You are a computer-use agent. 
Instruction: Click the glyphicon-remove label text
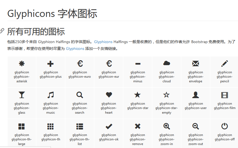[138, 139]
